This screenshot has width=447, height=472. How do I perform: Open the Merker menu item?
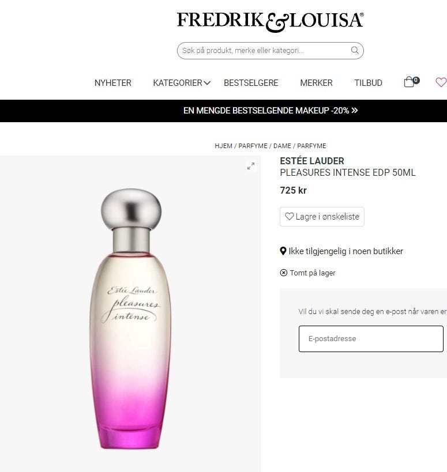tap(316, 83)
